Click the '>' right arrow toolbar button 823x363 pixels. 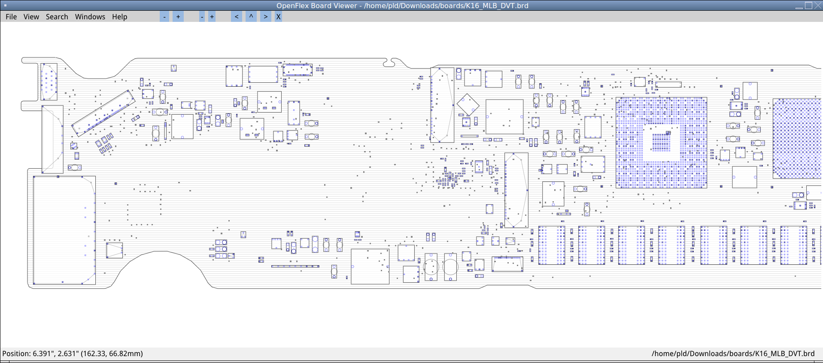(266, 17)
